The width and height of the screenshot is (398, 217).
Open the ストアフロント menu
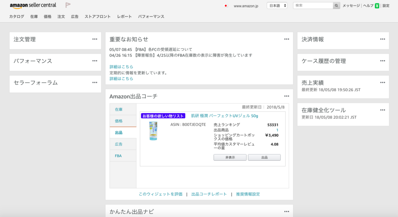98,16
